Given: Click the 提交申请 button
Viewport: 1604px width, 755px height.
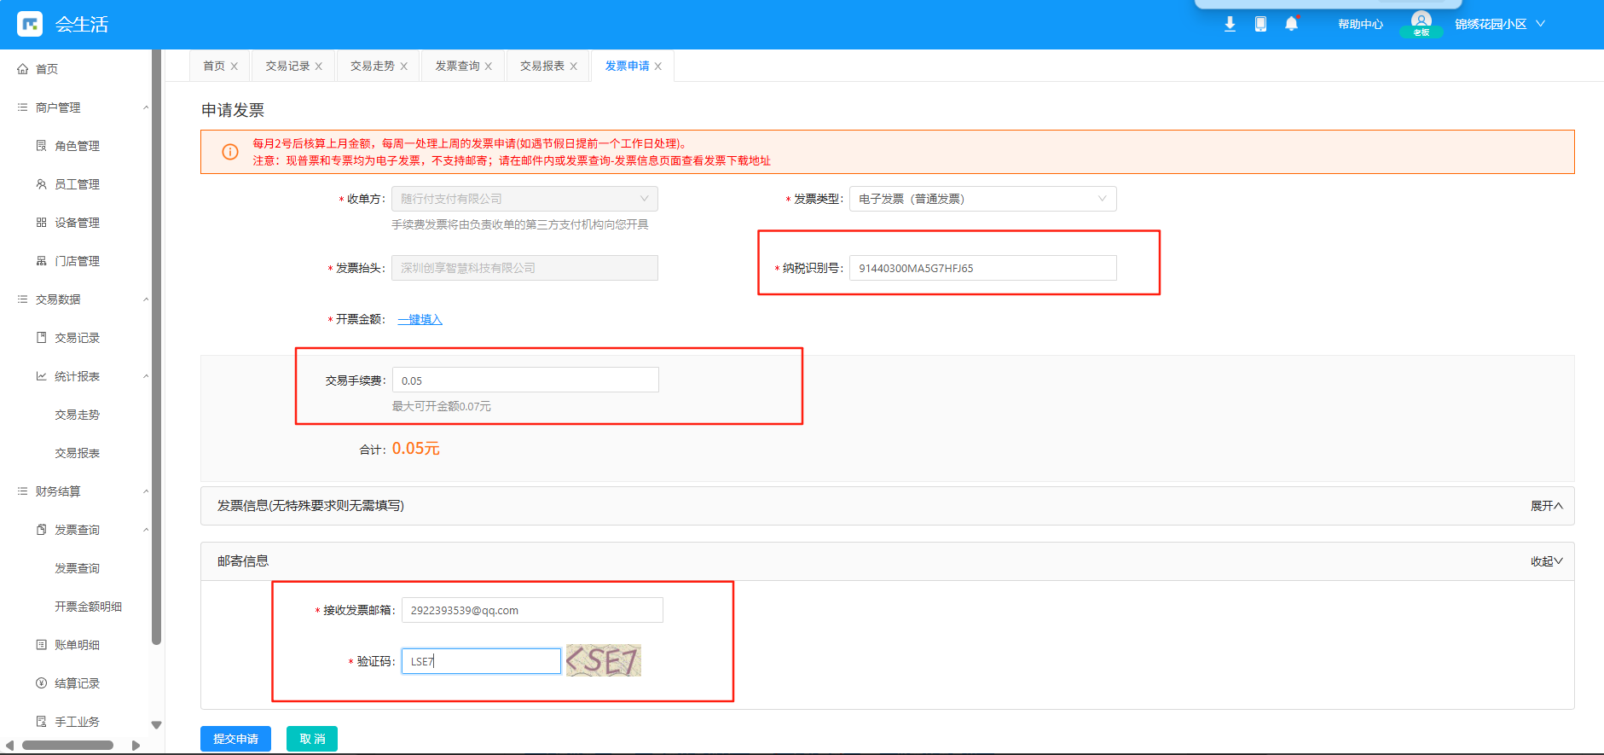Looking at the screenshot, I should click(x=235, y=739).
